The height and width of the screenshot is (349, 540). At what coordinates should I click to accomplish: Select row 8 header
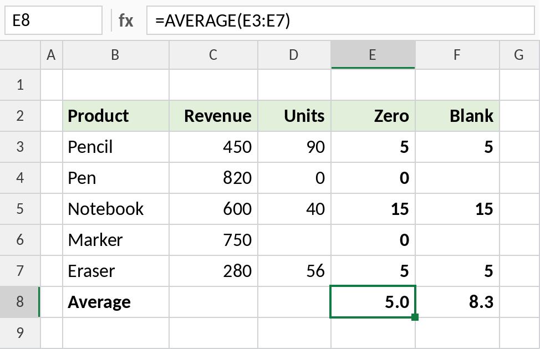[20, 301]
